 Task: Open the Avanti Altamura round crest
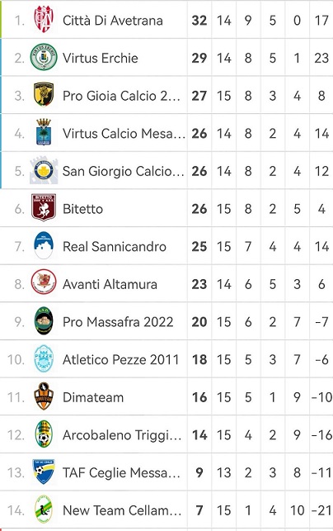(x=44, y=283)
